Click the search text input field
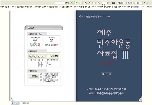The width and height of the screenshot is (152, 105). point(60,3)
